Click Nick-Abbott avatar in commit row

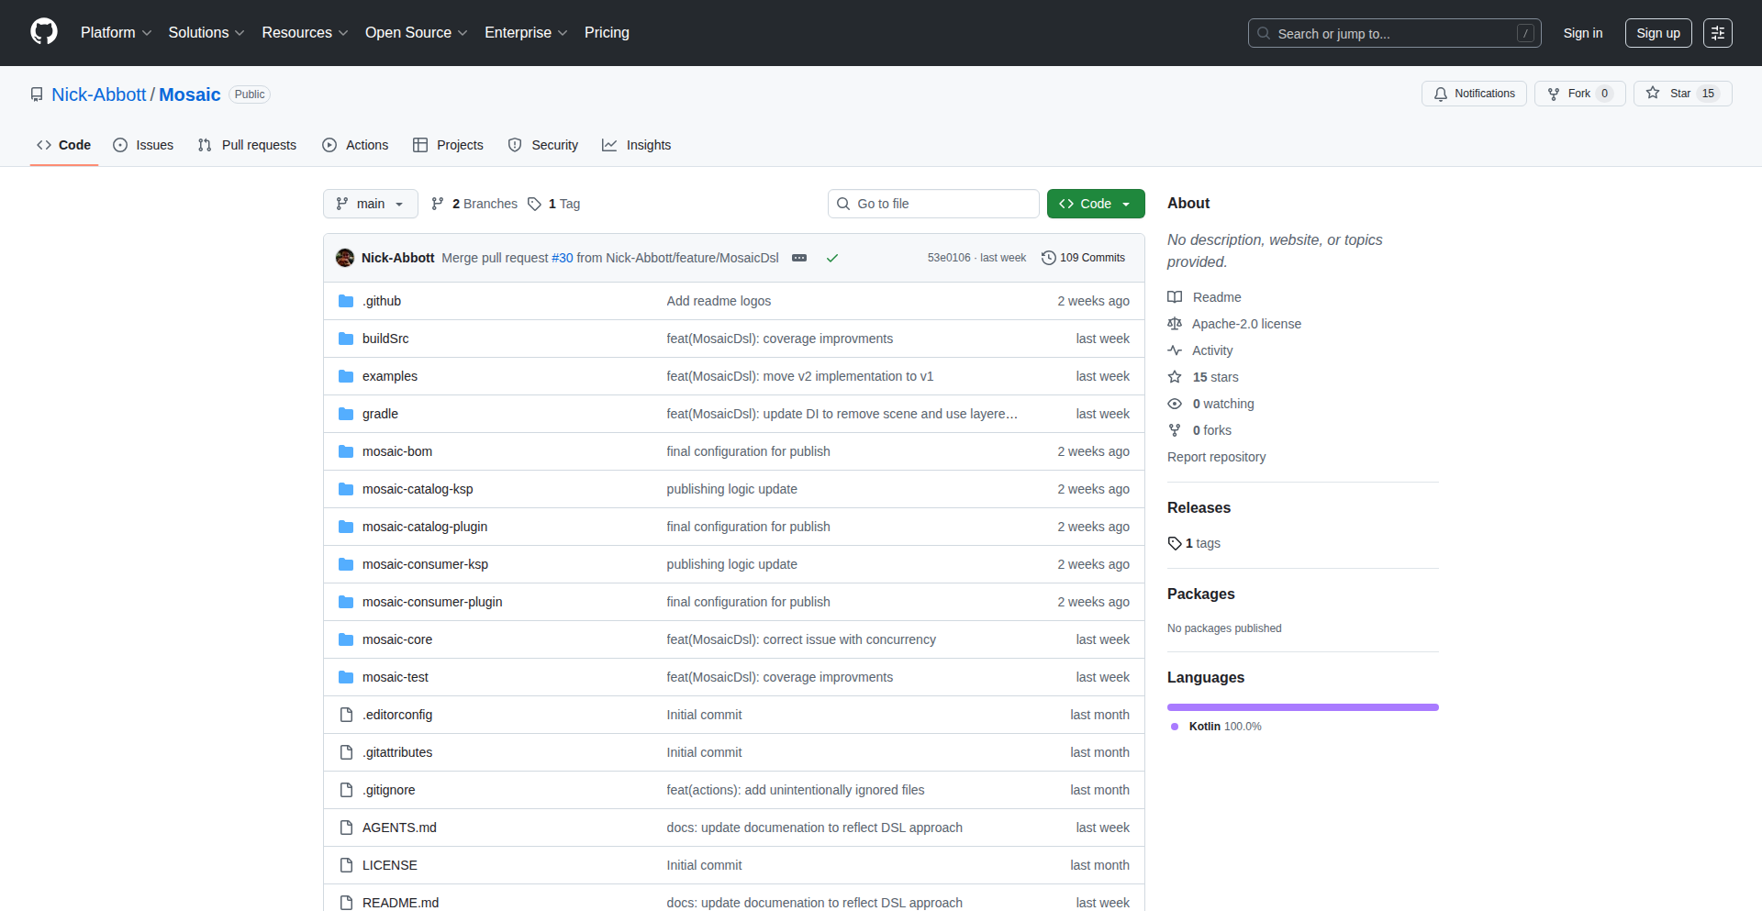(x=345, y=258)
